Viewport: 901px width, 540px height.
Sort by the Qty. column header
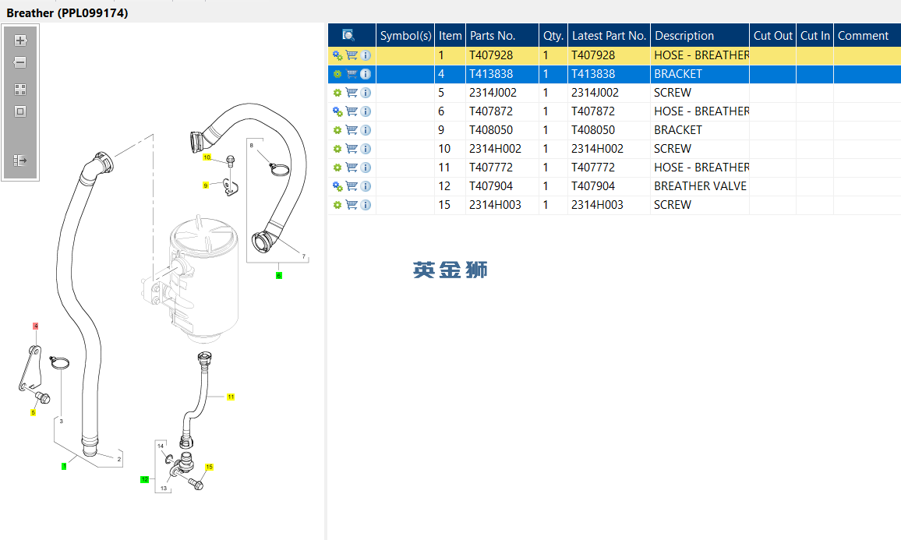point(553,36)
